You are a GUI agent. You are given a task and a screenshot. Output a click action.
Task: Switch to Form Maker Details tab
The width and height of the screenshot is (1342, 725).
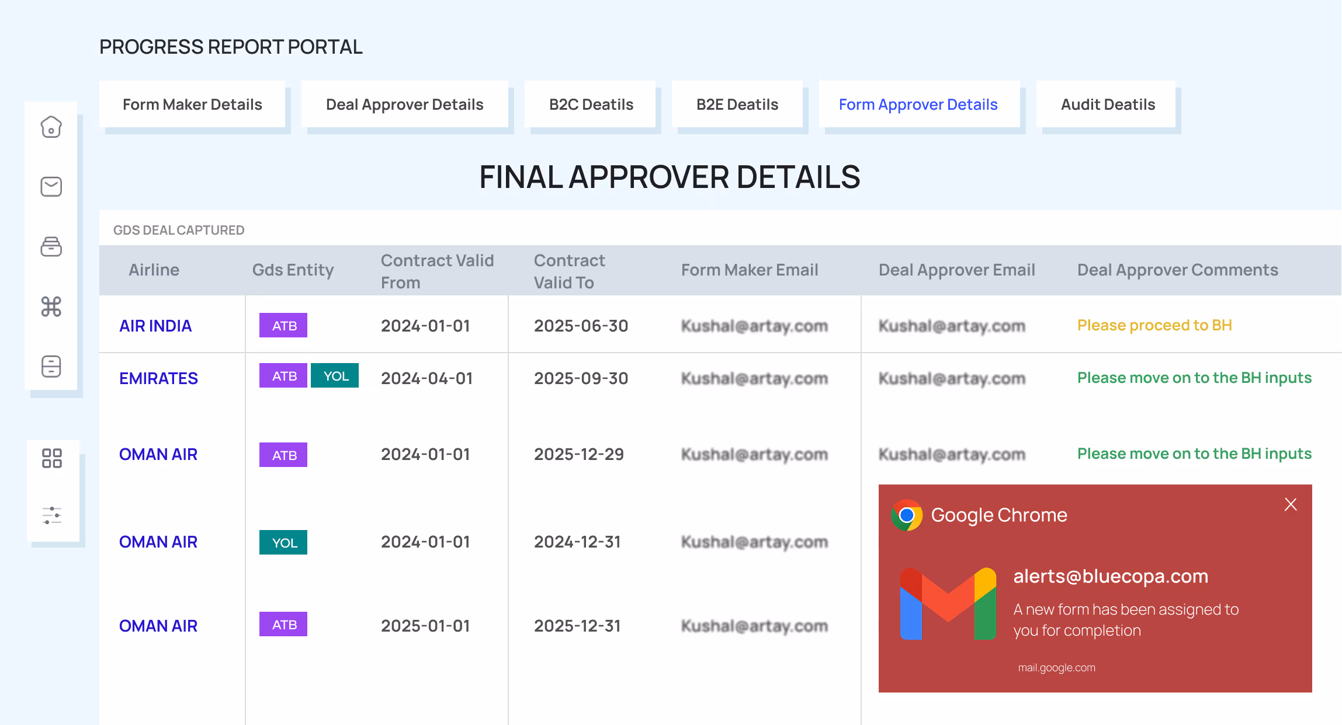(x=192, y=104)
